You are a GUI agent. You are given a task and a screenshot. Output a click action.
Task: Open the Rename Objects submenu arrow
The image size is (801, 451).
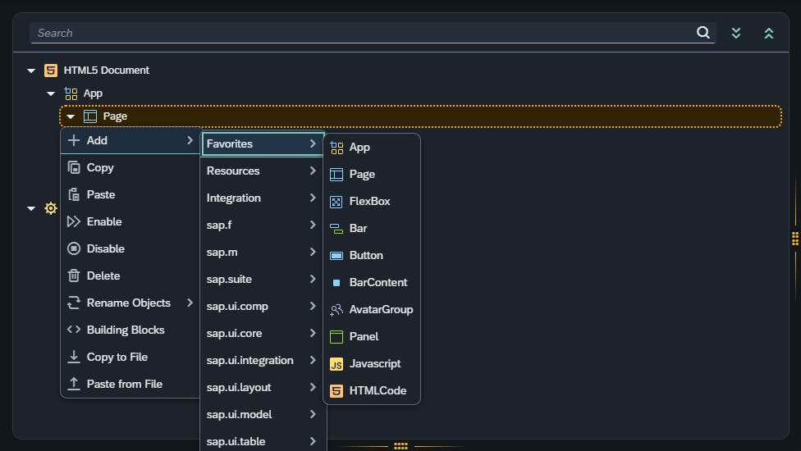pyautogui.click(x=190, y=303)
